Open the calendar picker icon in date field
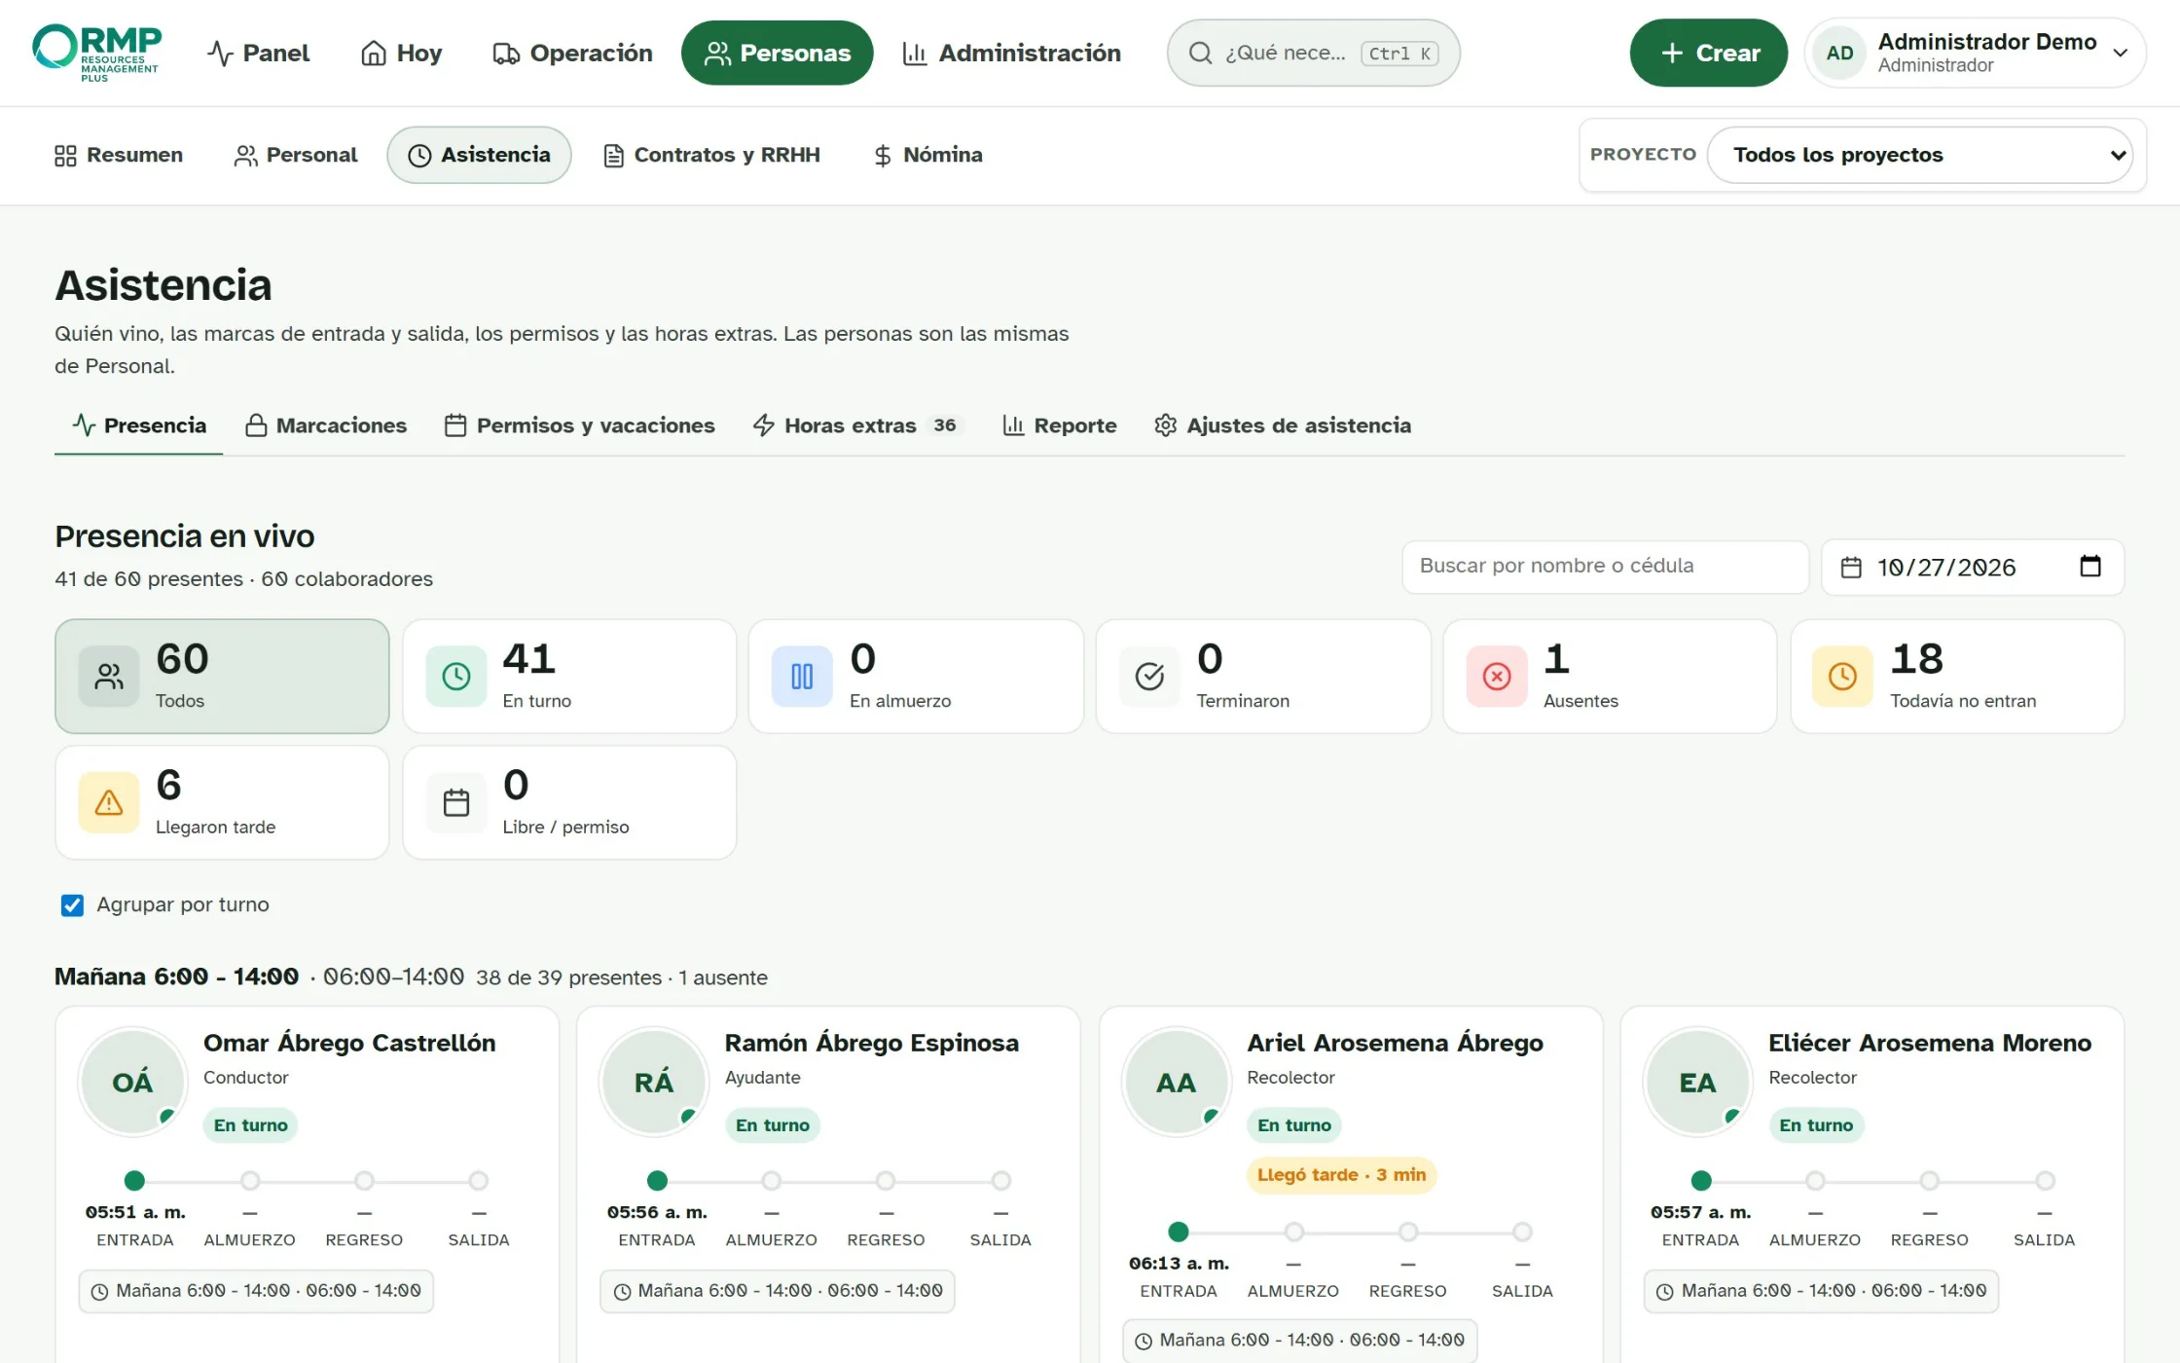This screenshot has height=1363, width=2180. tap(2089, 566)
